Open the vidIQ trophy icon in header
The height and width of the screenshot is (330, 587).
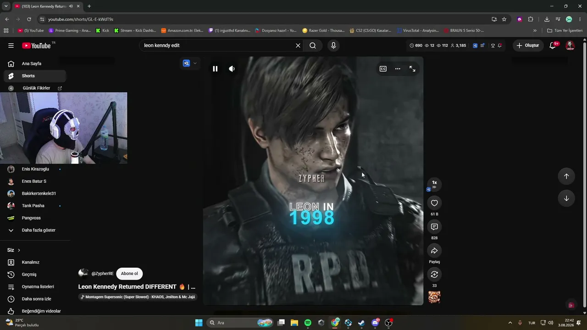[x=493, y=45]
